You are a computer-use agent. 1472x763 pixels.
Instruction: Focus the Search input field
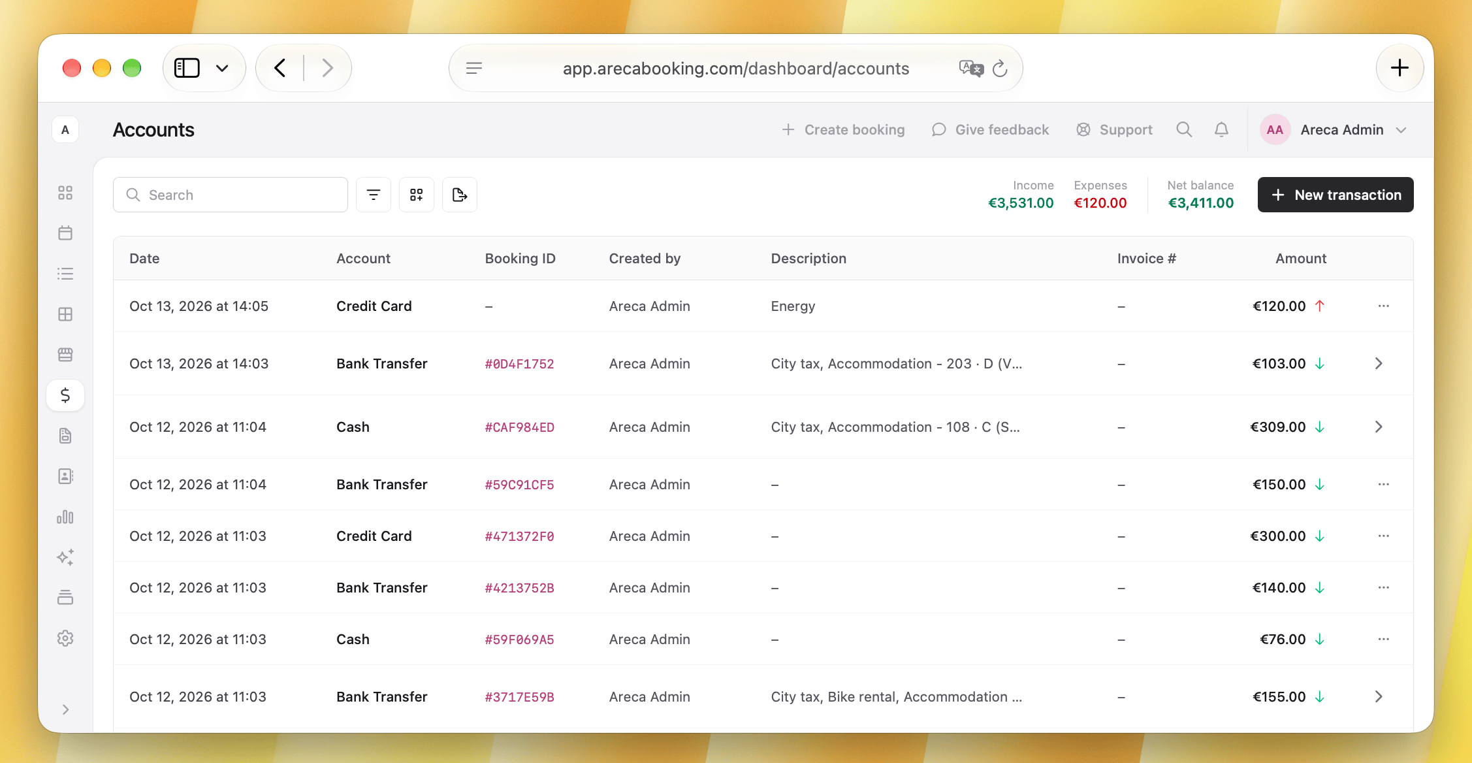[x=231, y=195]
